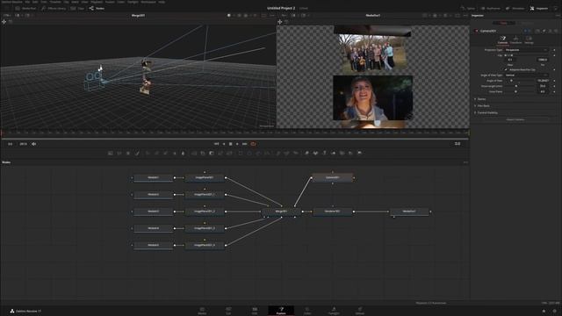
Task: Open the Settings tab in the Inspector
Action: pyautogui.click(x=529, y=40)
